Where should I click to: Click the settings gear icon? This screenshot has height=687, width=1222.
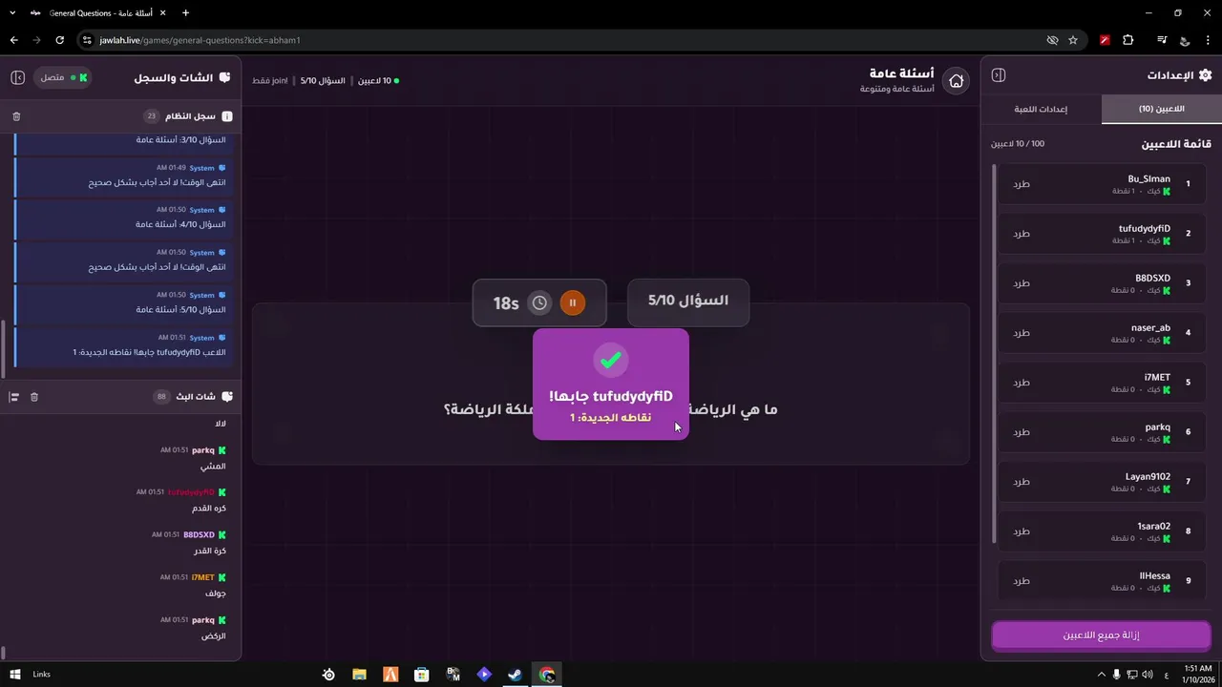click(1205, 75)
